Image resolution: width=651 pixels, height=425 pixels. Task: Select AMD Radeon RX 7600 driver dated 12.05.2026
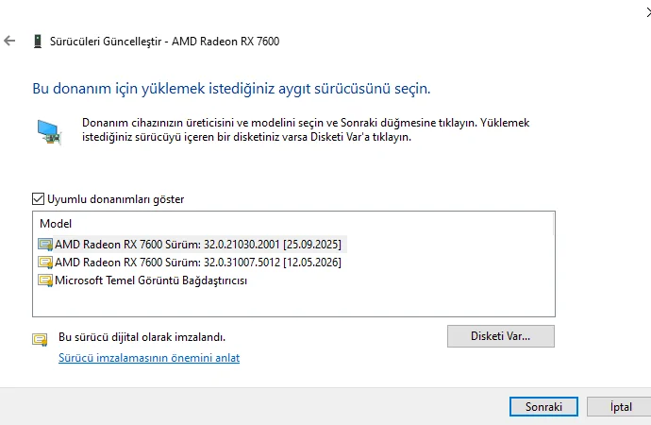197,263
